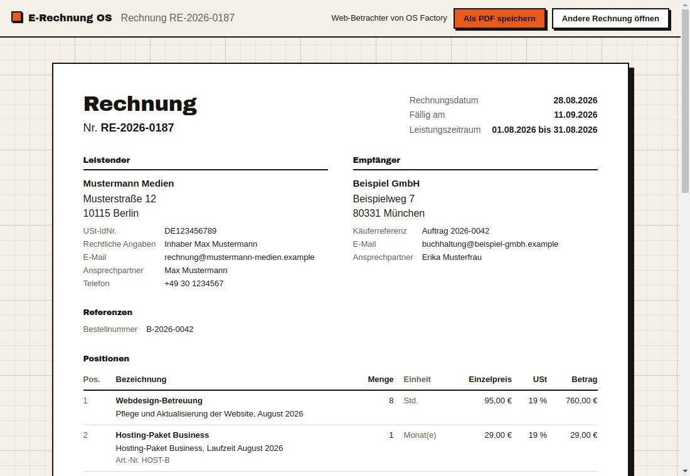Click seller name Mustermann Medien
This screenshot has height=476, width=690.
click(129, 184)
